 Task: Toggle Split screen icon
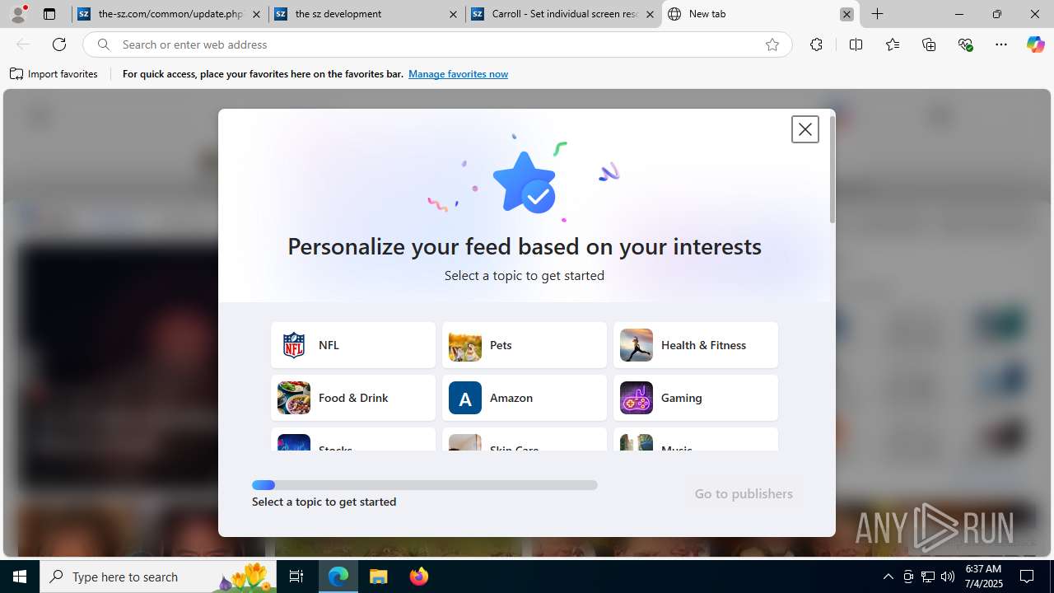click(x=856, y=44)
